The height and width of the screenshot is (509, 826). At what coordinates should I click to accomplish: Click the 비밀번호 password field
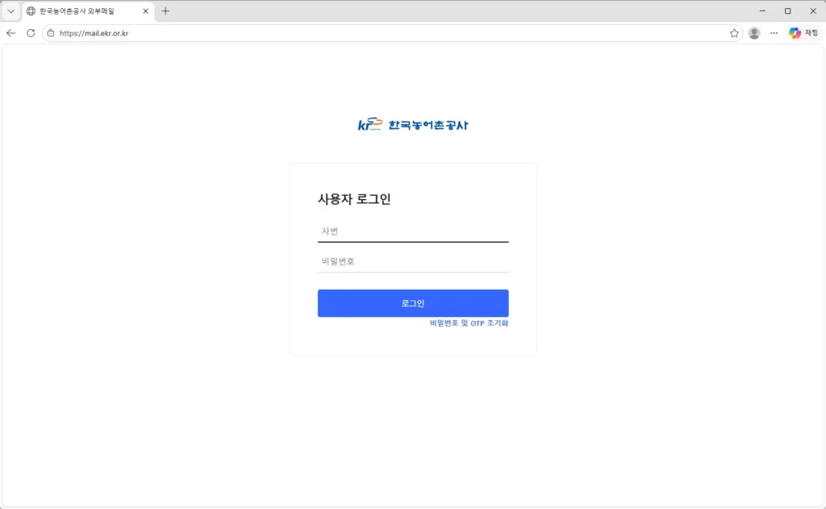[413, 261]
